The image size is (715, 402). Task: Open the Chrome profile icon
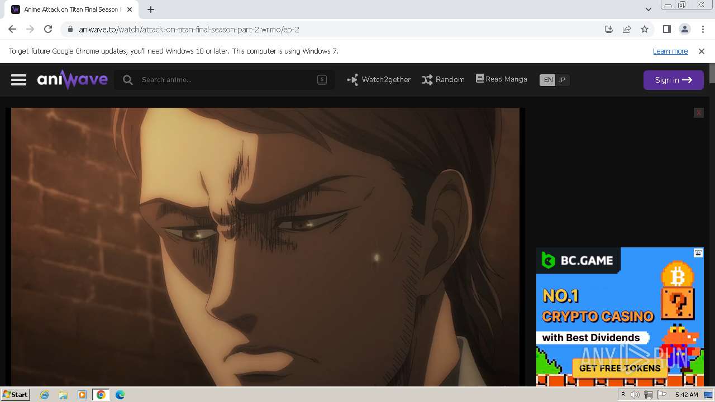click(684, 29)
